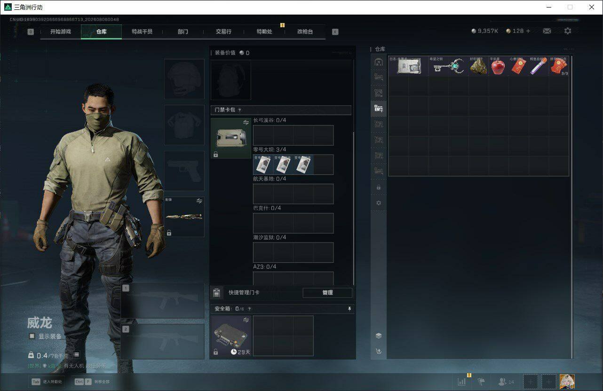Viewport: 603px width, 391px height.
Task: Click the 潮汐监狱: 0/4 label
Action: [x=270, y=237]
